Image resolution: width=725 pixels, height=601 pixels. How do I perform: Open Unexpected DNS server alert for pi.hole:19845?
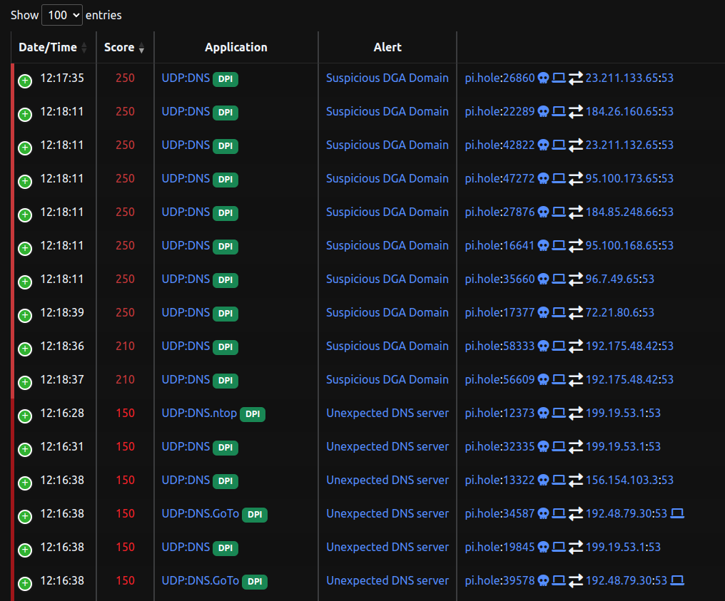[387, 547]
